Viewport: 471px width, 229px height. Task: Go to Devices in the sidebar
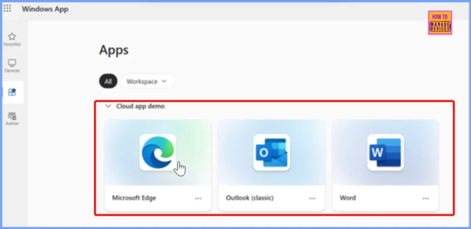click(12, 66)
